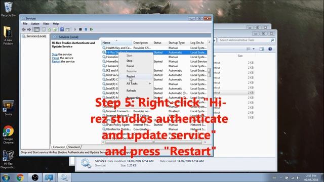Click the Size column header in Explorer window
The width and height of the screenshot is (324, 182).
[240, 56]
